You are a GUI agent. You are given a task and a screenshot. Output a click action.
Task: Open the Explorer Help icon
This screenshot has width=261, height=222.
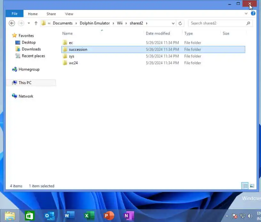253,13
